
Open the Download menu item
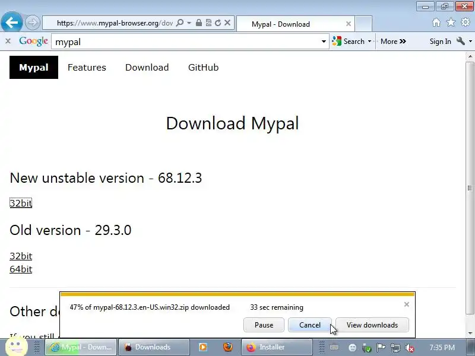tap(147, 67)
